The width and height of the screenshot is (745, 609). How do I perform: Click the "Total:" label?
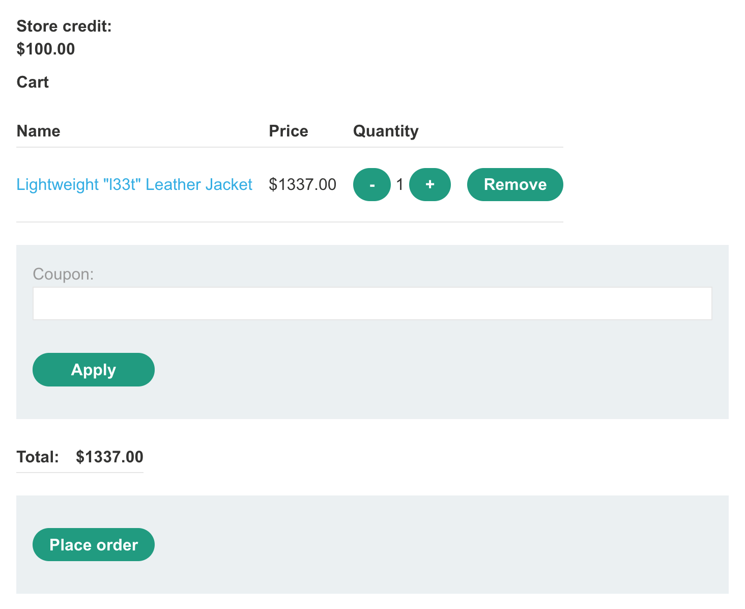tap(38, 457)
